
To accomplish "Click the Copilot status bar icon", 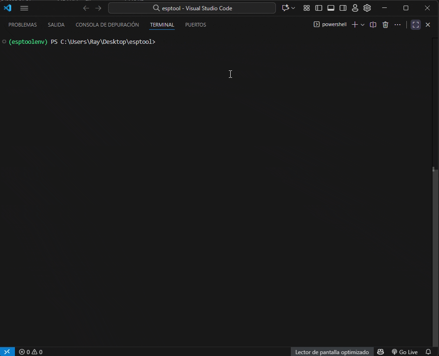I will point(381,352).
